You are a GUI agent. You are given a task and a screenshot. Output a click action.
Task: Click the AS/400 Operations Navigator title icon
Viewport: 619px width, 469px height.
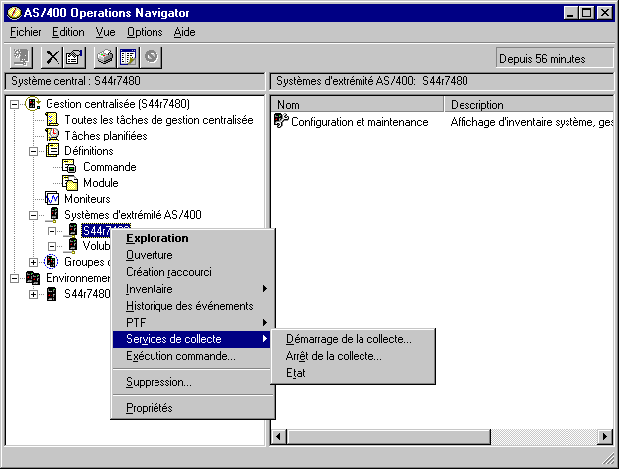click(x=14, y=13)
